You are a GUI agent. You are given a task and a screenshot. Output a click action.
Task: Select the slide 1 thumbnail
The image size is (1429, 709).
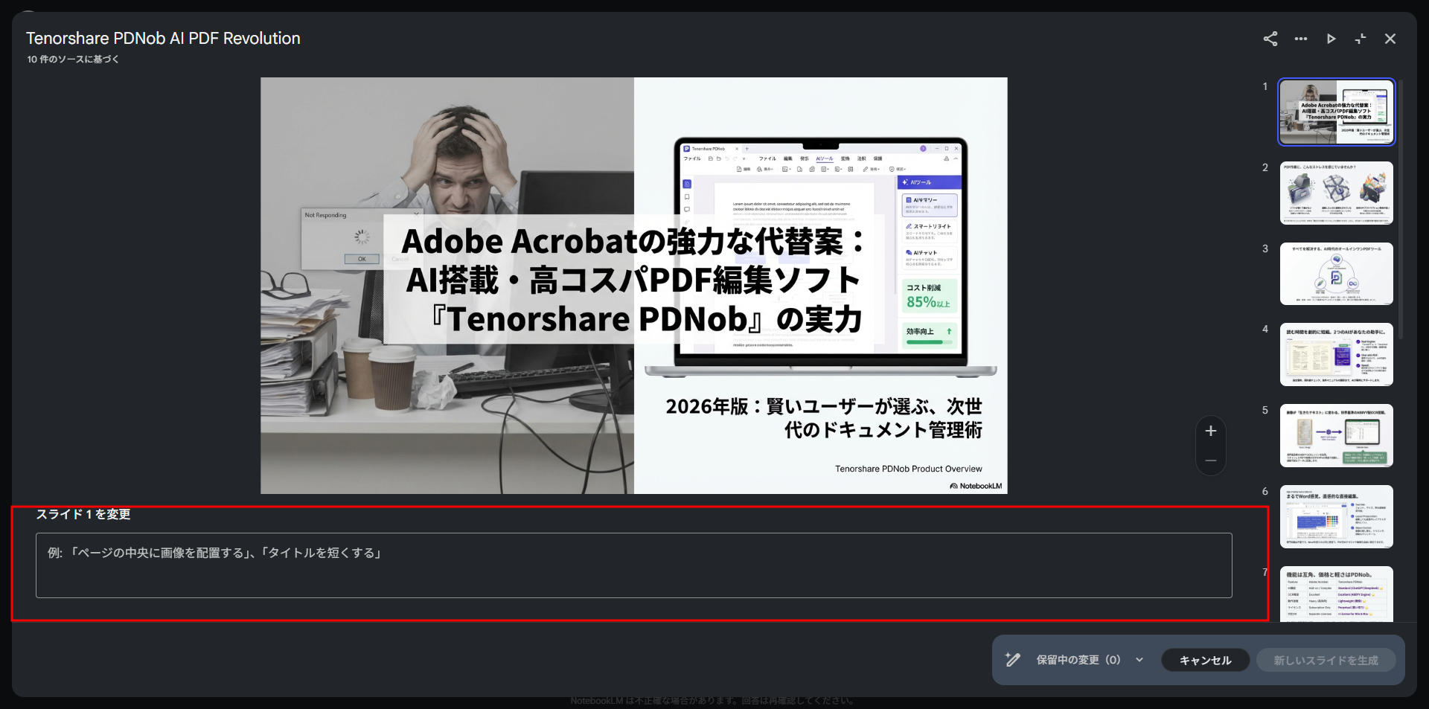click(x=1336, y=112)
